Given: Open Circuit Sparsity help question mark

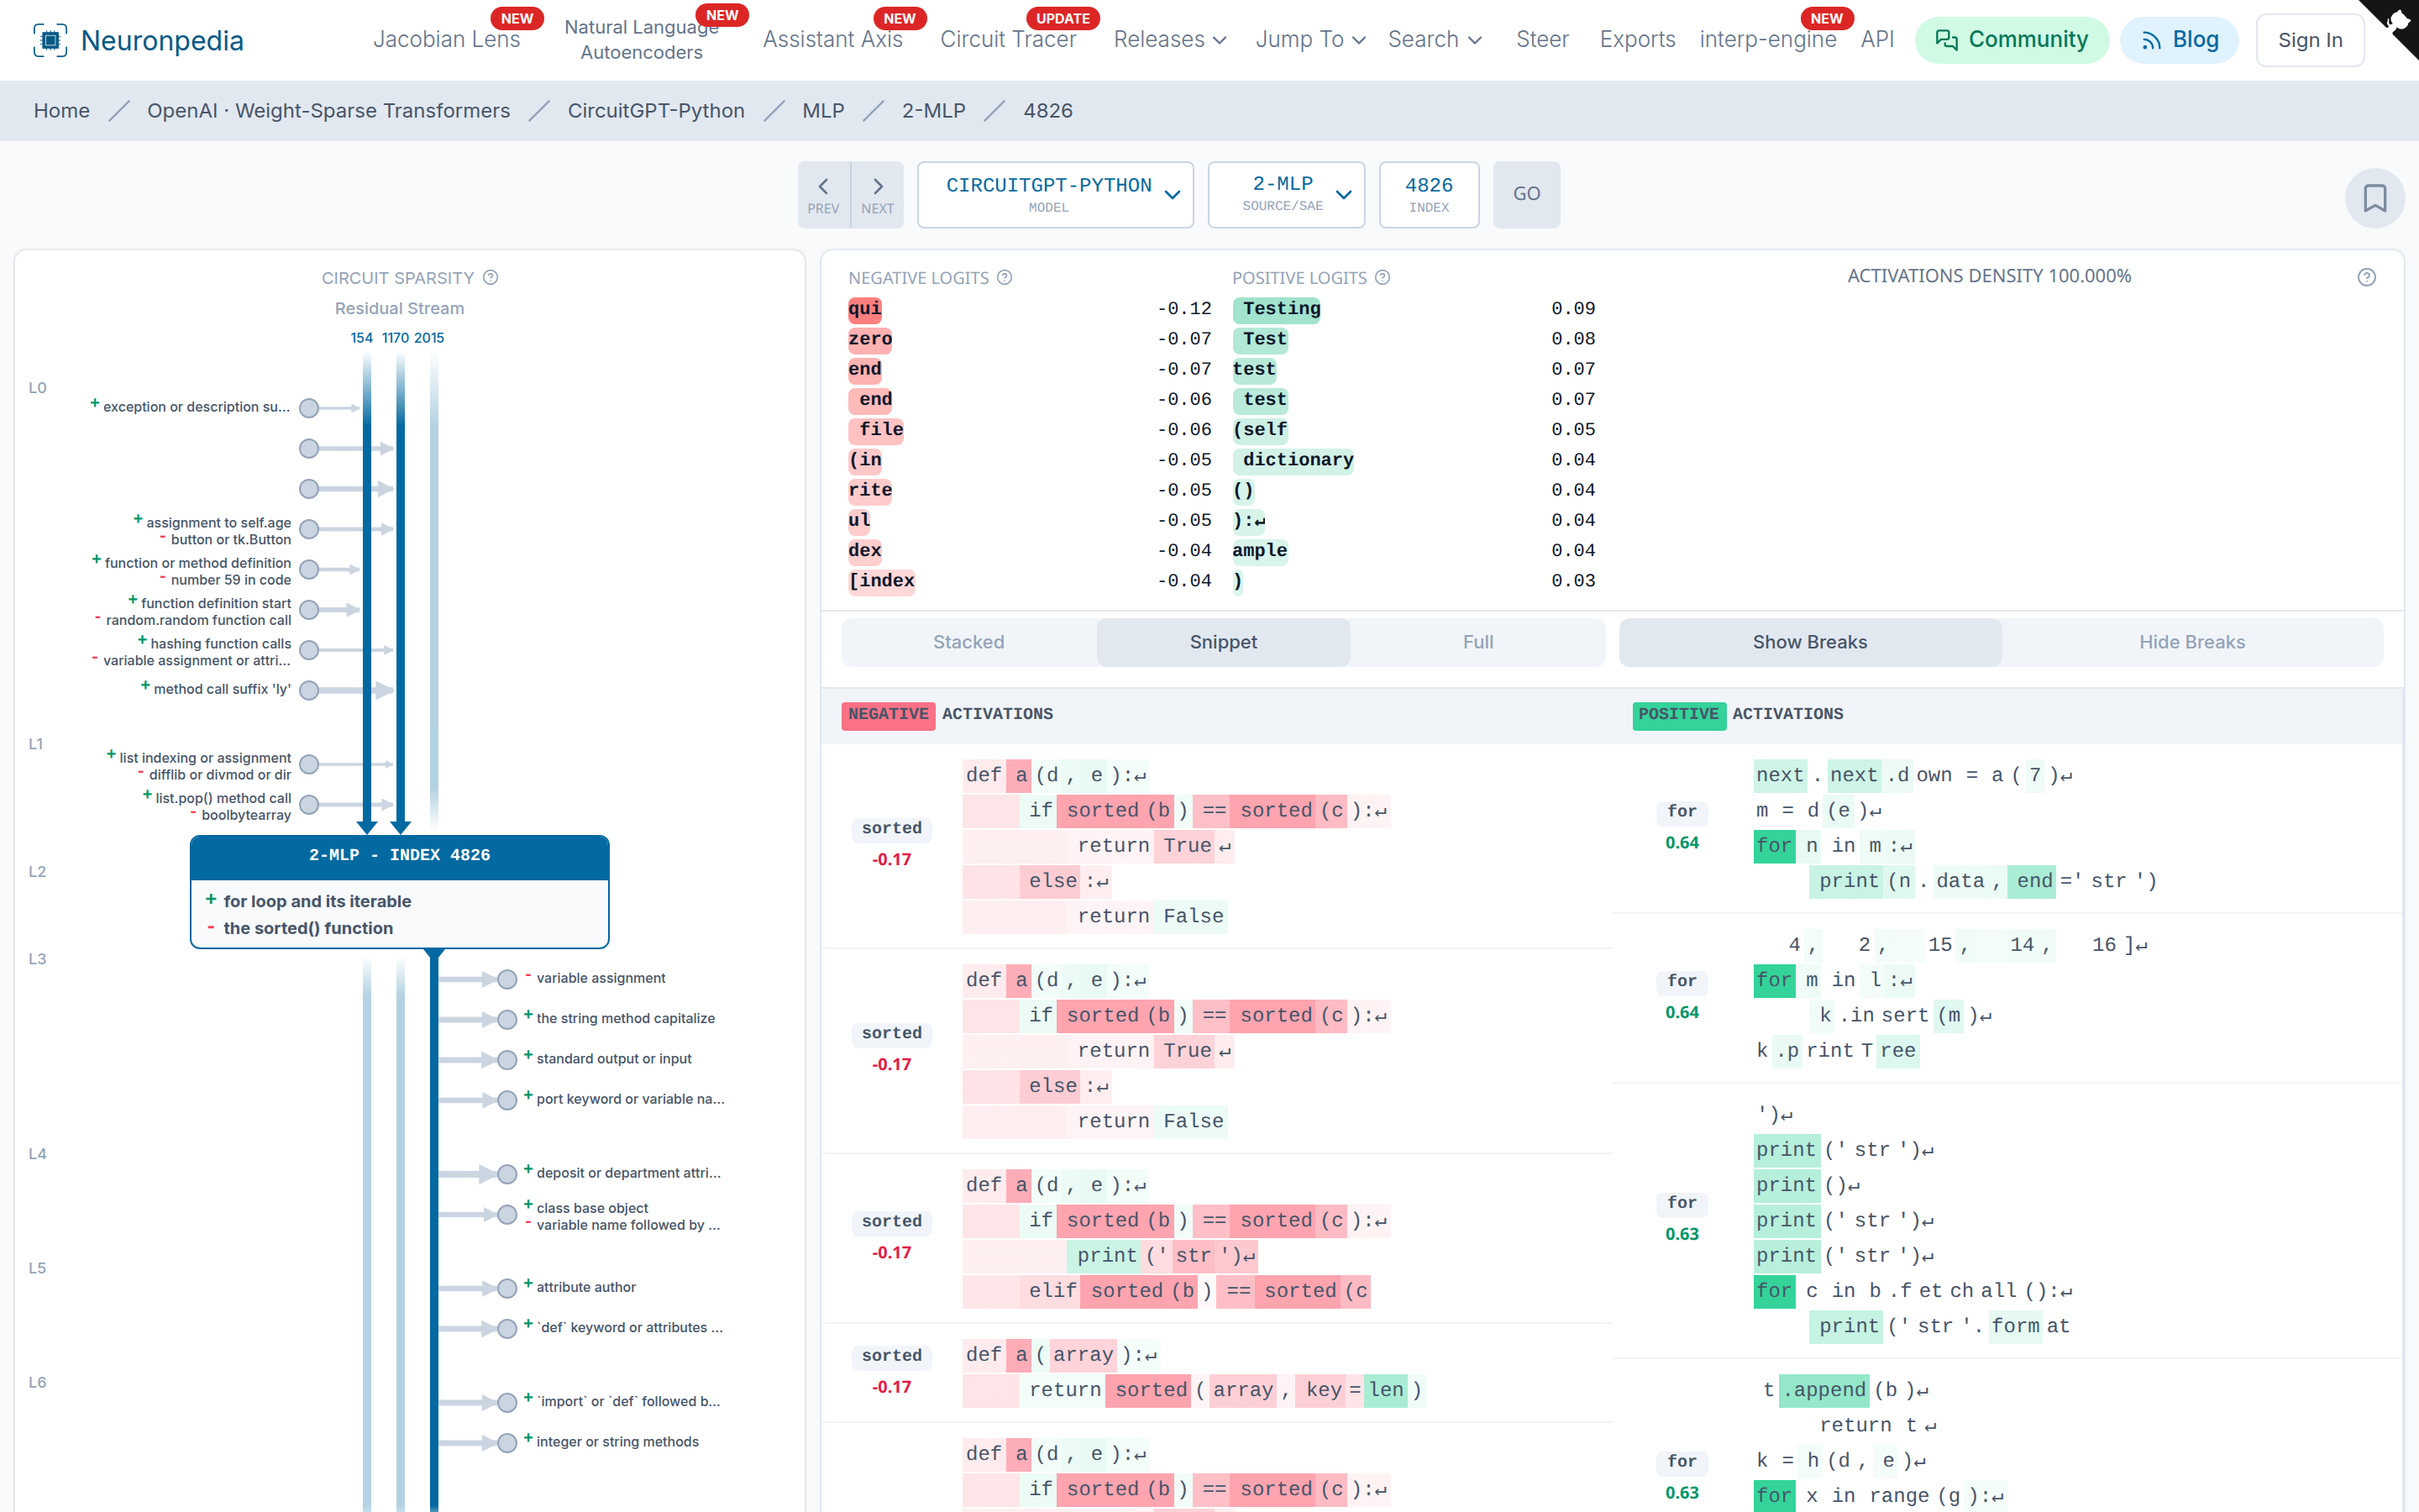Looking at the screenshot, I should pos(491,278).
